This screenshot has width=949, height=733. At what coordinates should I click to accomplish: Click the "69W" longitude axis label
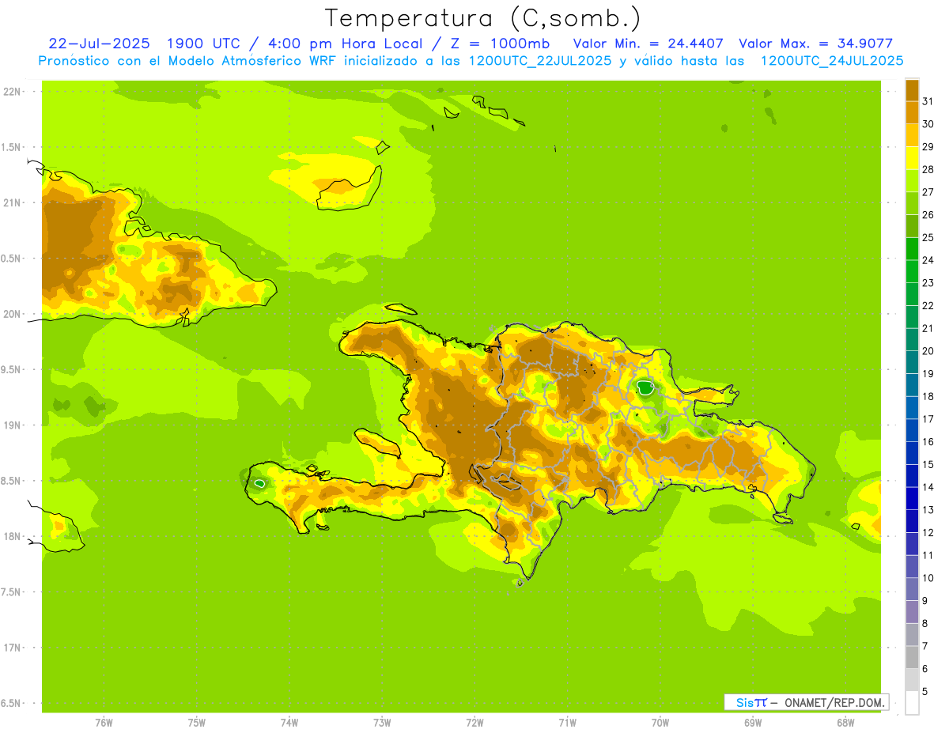[753, 723]
